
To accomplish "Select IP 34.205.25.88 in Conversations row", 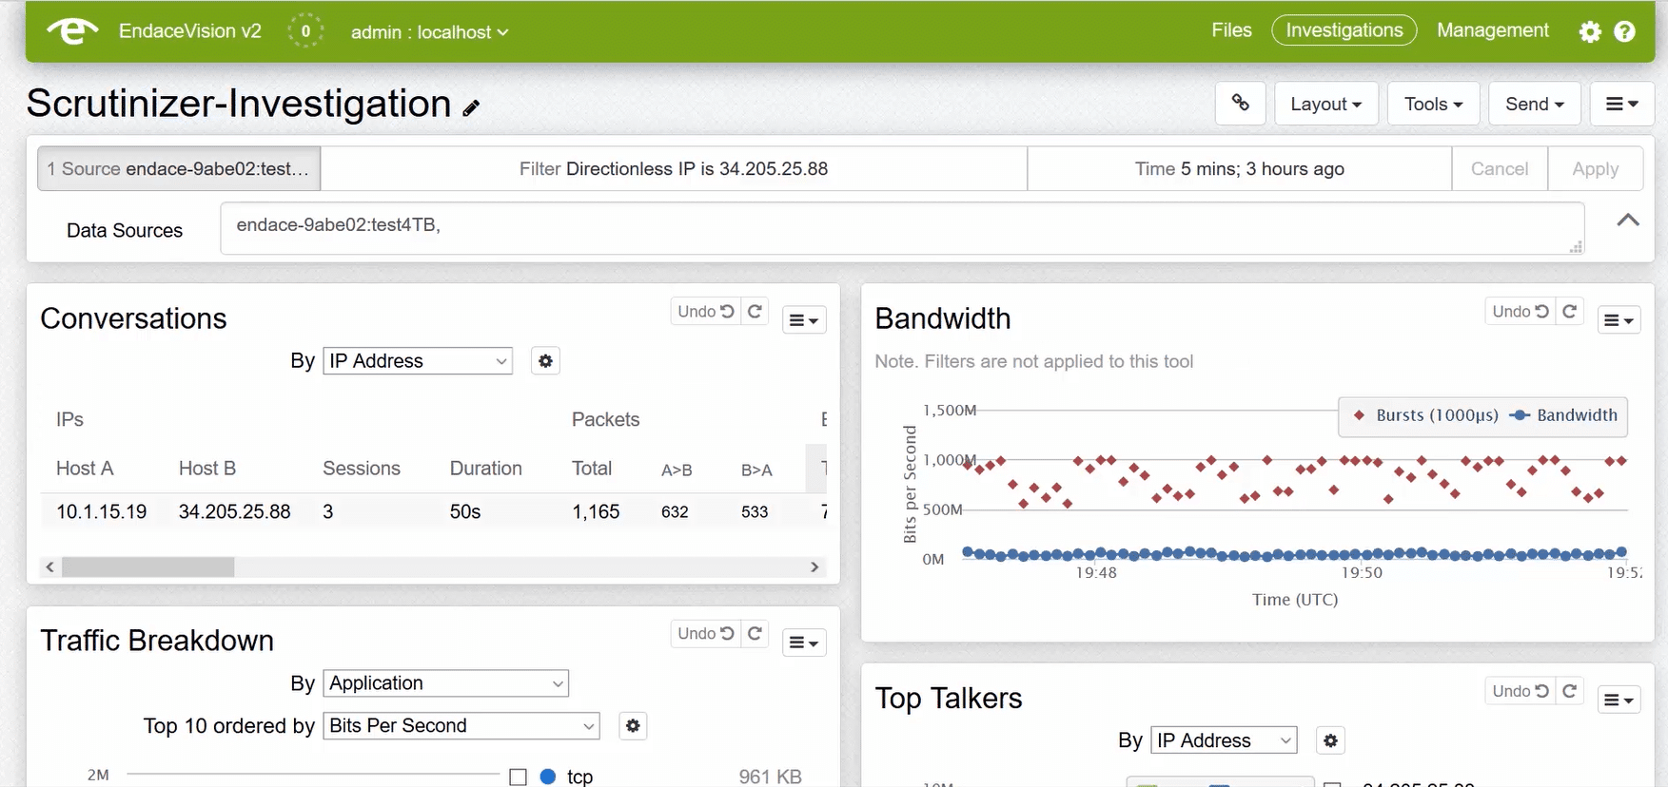I will point(235,512).
